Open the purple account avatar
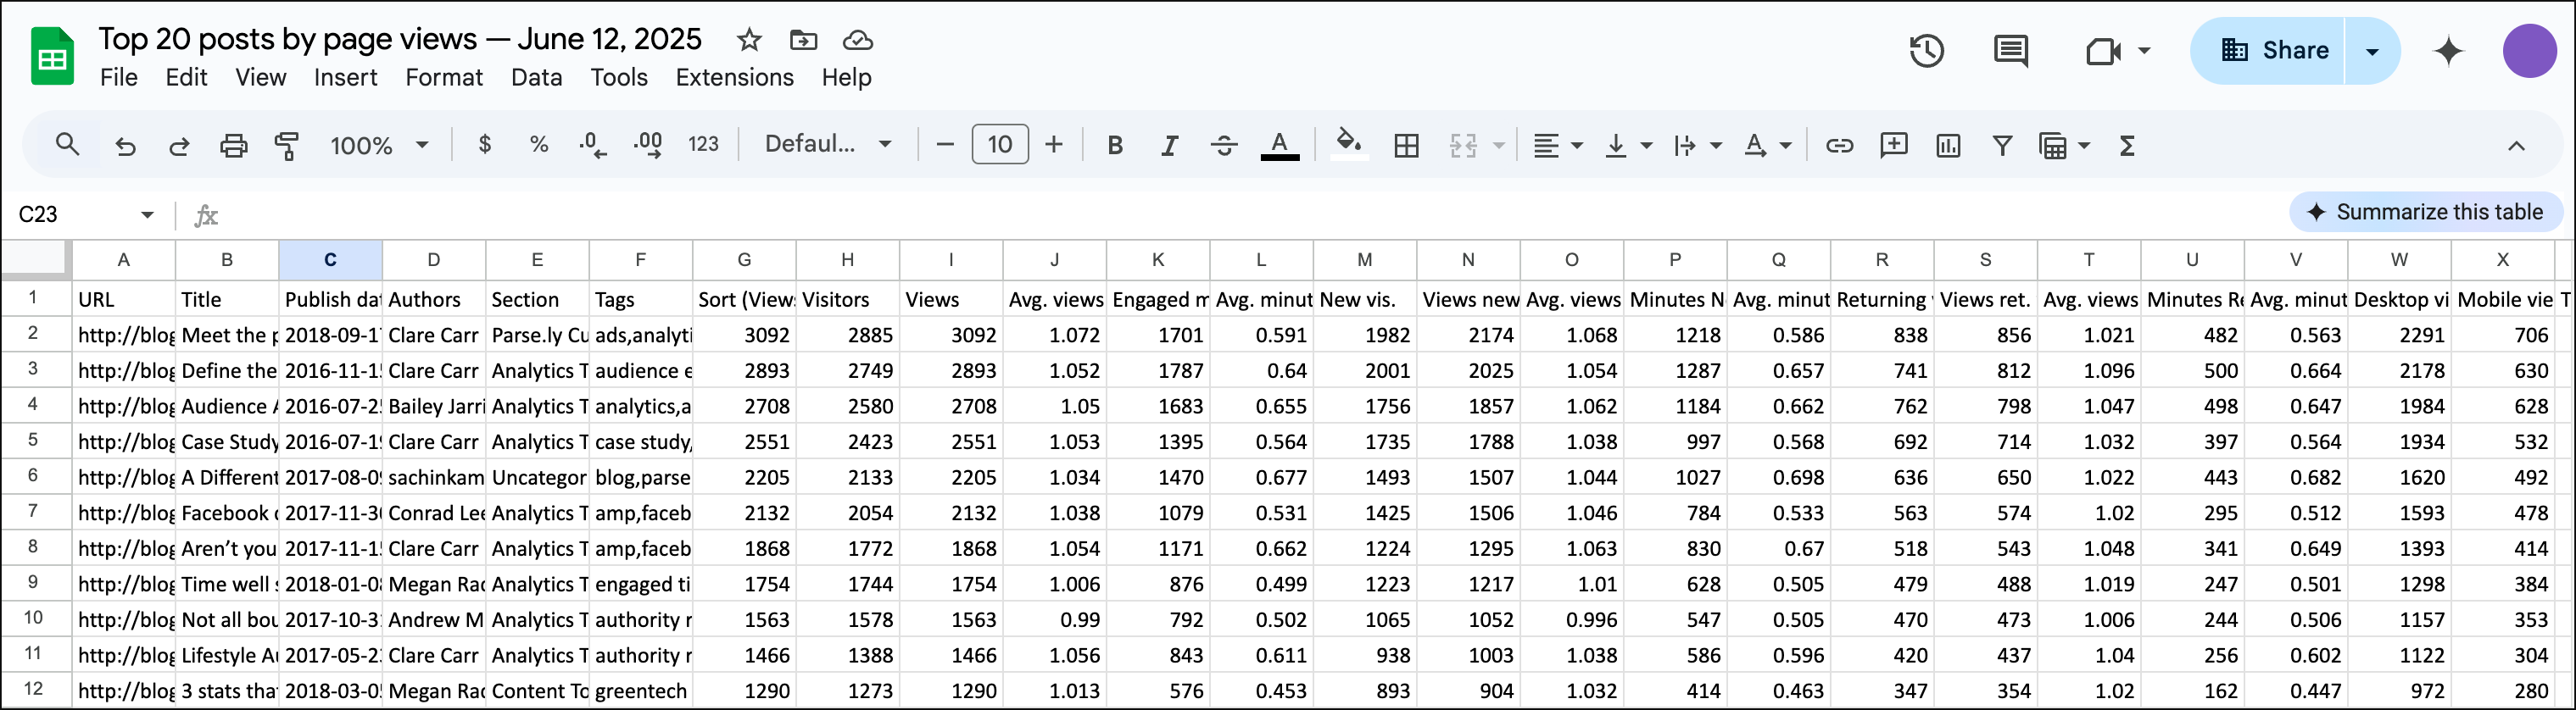Image resolution: width=2576 pixels, height=710 pixels. pos(2529,51)
